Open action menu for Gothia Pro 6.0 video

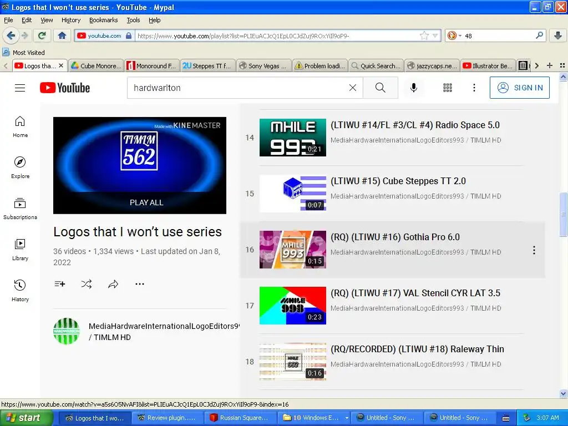[x=534, y=250]
